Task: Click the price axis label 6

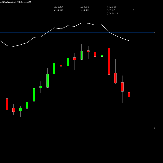Action: tap(154, 33)
